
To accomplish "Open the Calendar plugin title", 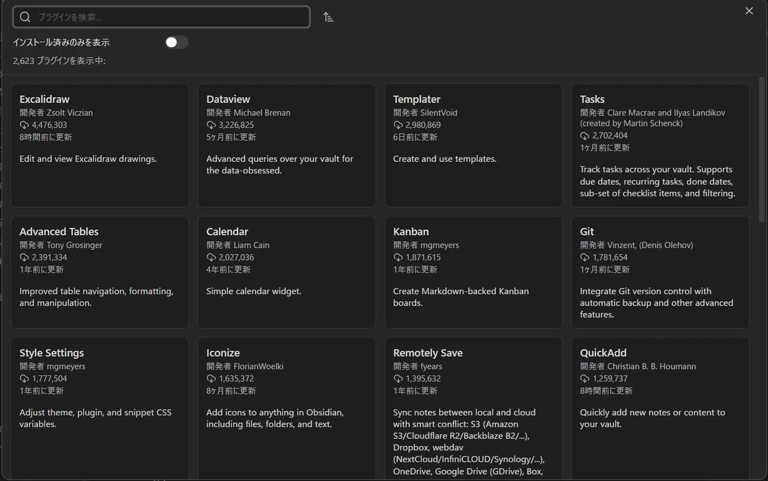I will pos(227,232).
